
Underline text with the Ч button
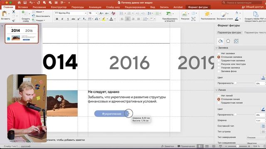point(68,19)
